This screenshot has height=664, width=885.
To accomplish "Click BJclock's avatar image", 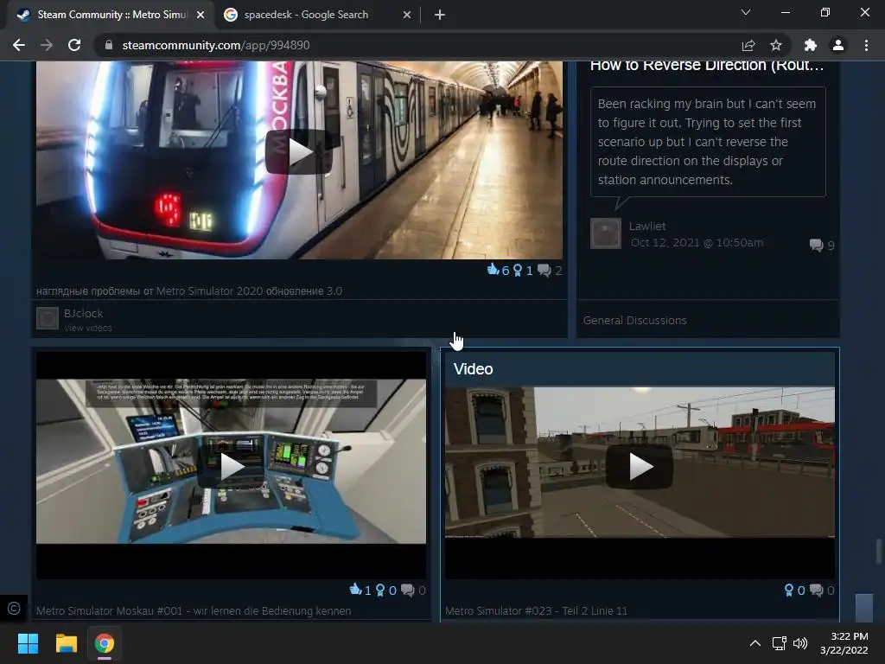I will click(x=48, y=318).
